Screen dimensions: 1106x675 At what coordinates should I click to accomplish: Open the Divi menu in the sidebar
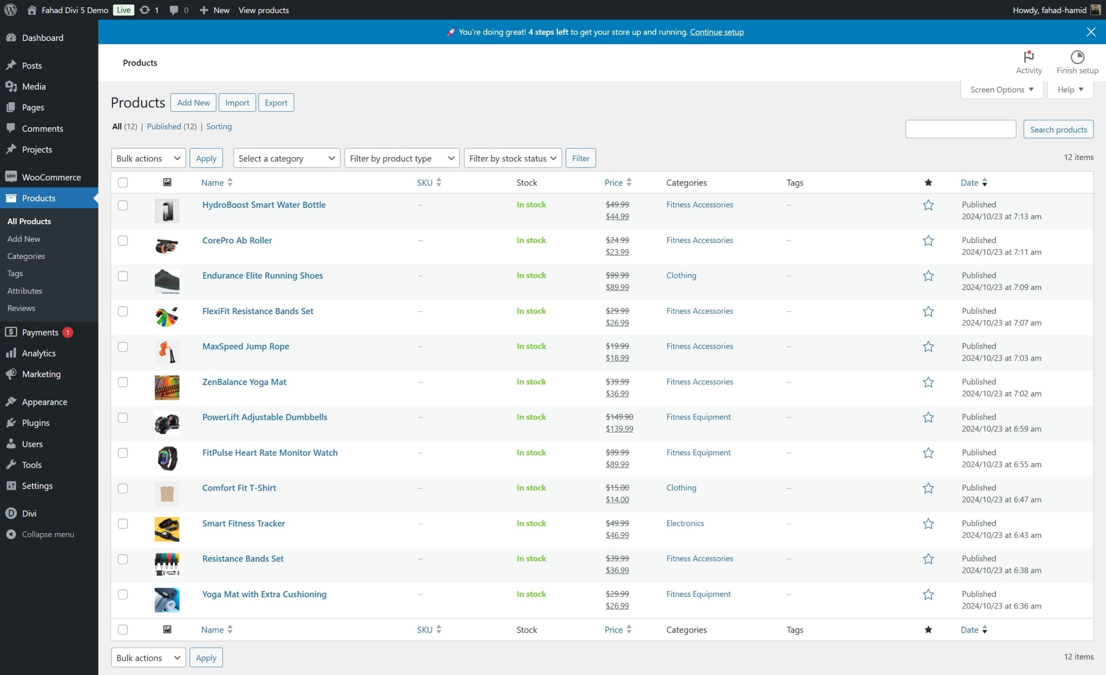tap(30, 513)
